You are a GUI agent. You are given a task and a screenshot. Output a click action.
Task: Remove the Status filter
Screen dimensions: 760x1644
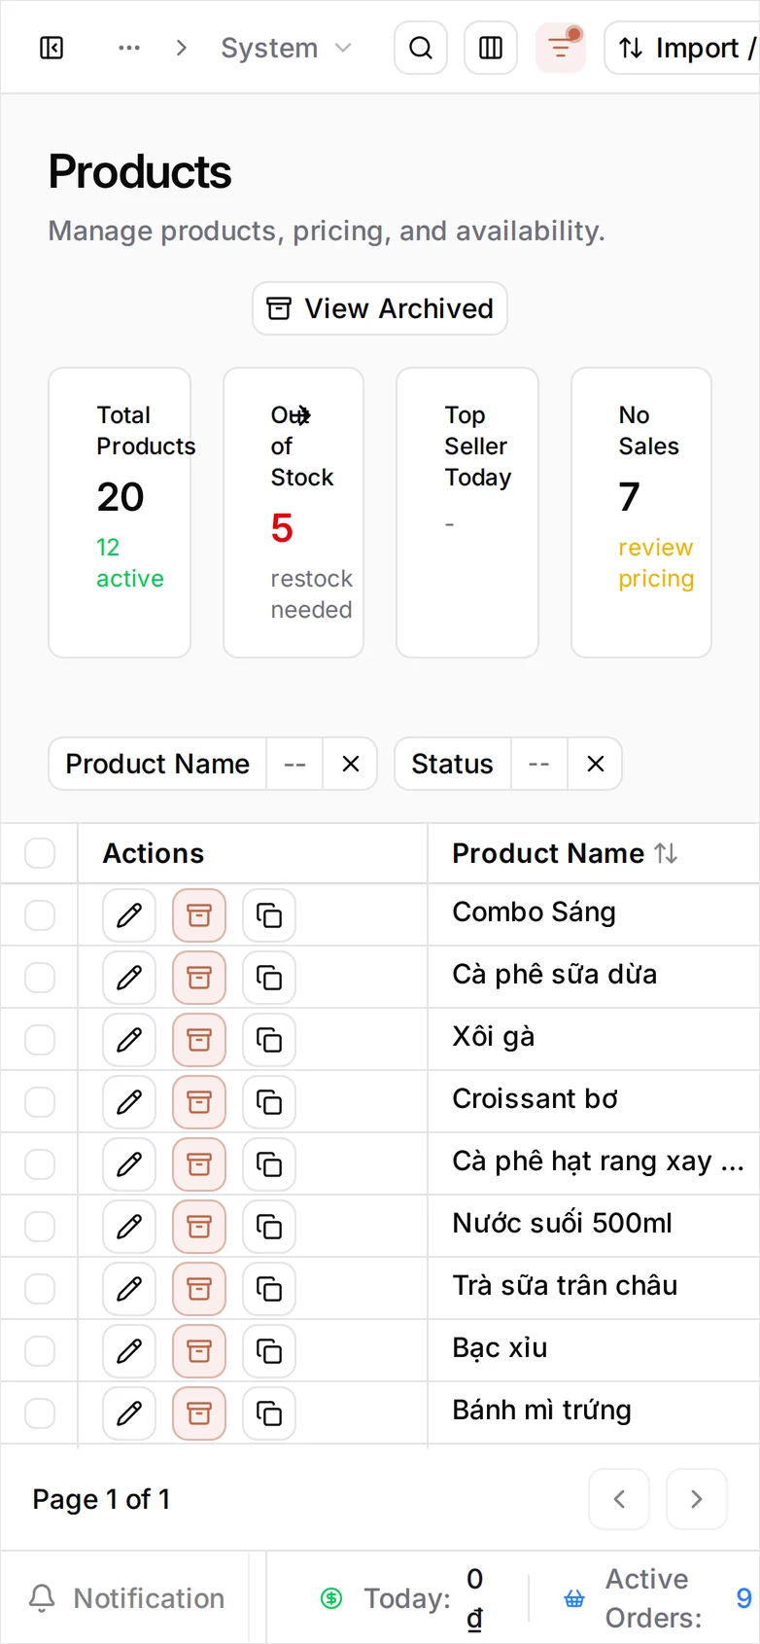596,764
